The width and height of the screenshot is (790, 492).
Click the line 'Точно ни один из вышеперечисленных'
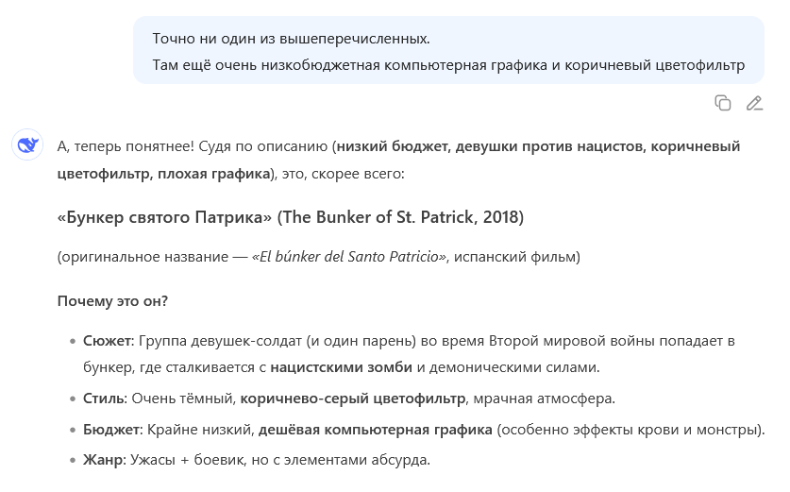[x=291, y=39]
